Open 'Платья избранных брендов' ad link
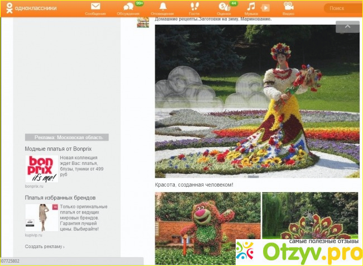363x266 pixels. click(x=60, y=198)
